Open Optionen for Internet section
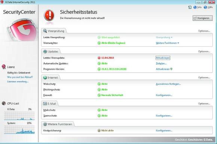The image size is (217, 144). [204, 77]
